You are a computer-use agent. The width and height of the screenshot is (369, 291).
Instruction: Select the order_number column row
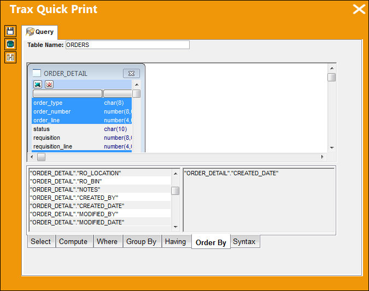81,111
